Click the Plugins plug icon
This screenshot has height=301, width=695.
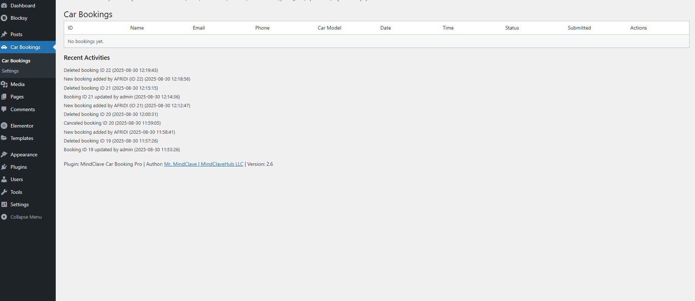click(x=4, y=167)
